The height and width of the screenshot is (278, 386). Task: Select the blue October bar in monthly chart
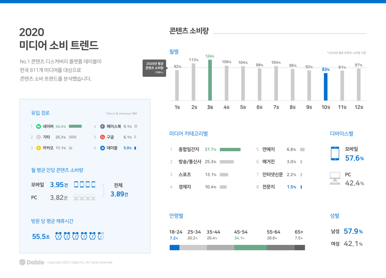point(326,87)
